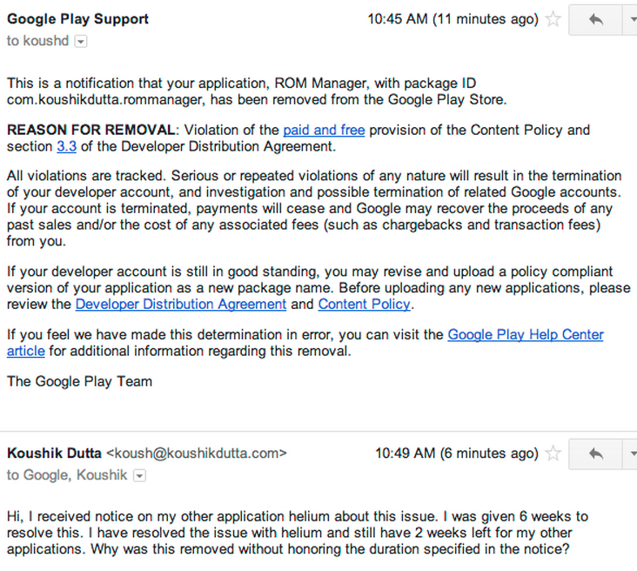Open the Content Policy link
The width and height of the screenshot is (637, 571).
point(364,304)
